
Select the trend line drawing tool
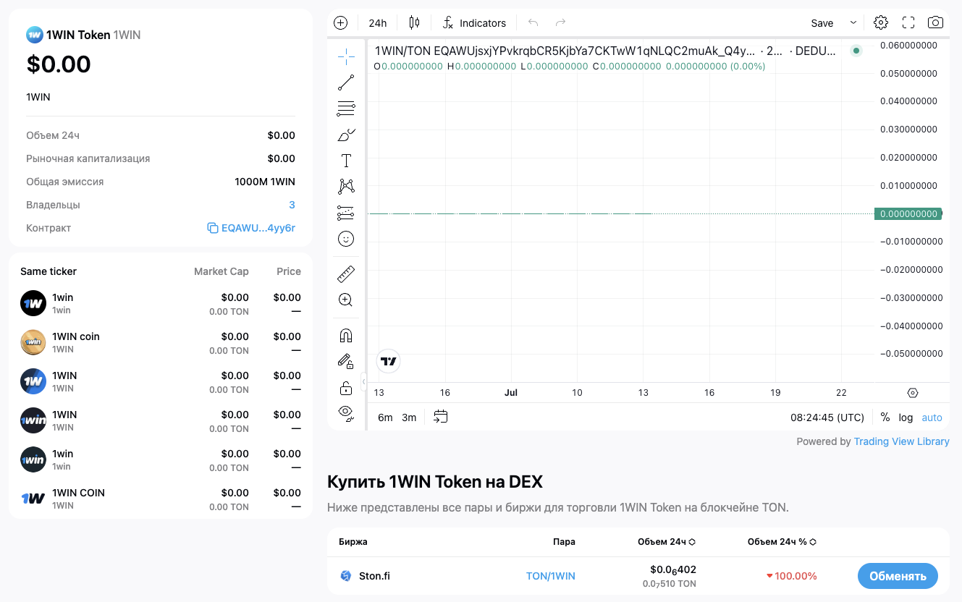click(x=346, y=82)
